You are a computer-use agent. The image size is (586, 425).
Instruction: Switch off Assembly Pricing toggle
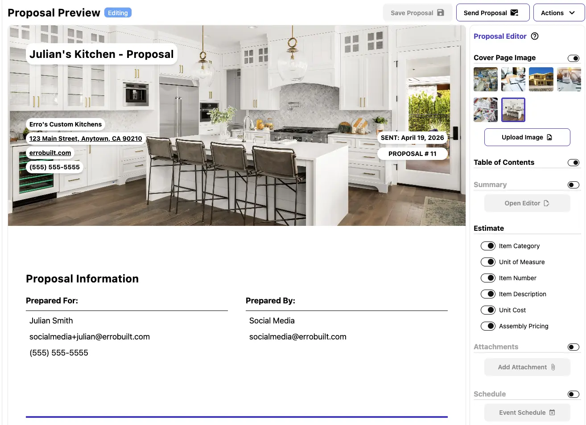(x=488, y=326)
